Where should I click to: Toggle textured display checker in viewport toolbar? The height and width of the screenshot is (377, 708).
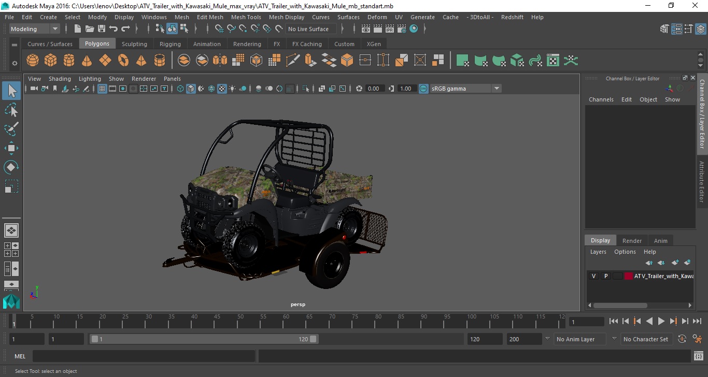pos(222,89)
